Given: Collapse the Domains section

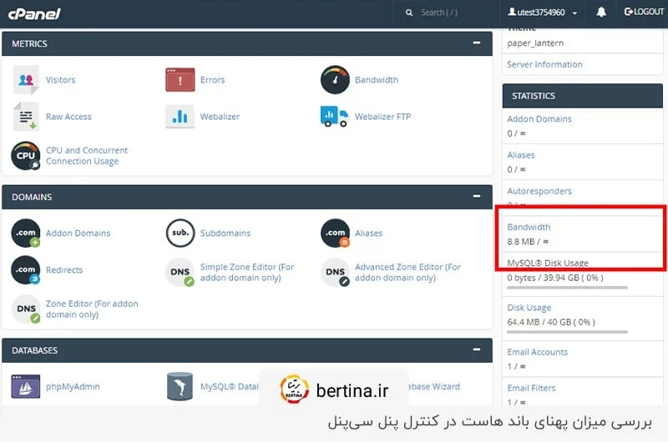Looking at the screenshot, I should [477, 197].
